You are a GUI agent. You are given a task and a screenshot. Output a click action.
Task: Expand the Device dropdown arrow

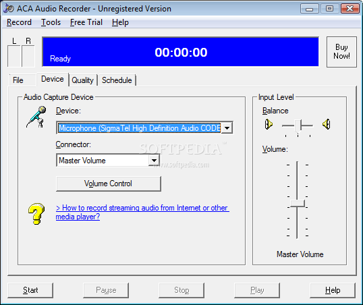(x=227, y=128)
